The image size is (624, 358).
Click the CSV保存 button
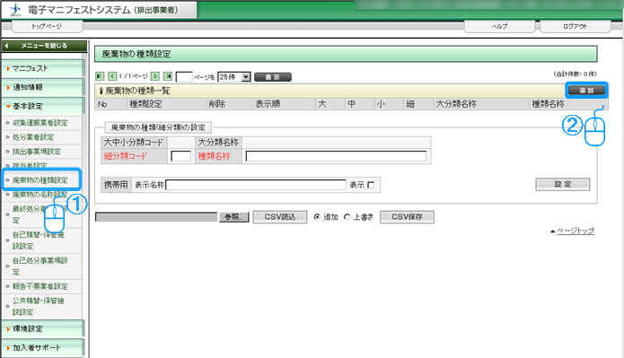407,217
